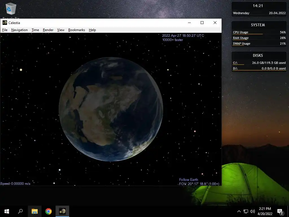The width and height of the screenshot is (289, 217).
Task: Click the '2022 Apr 27 18:50:27 UTC' text
Action: [x=183, y=35]
